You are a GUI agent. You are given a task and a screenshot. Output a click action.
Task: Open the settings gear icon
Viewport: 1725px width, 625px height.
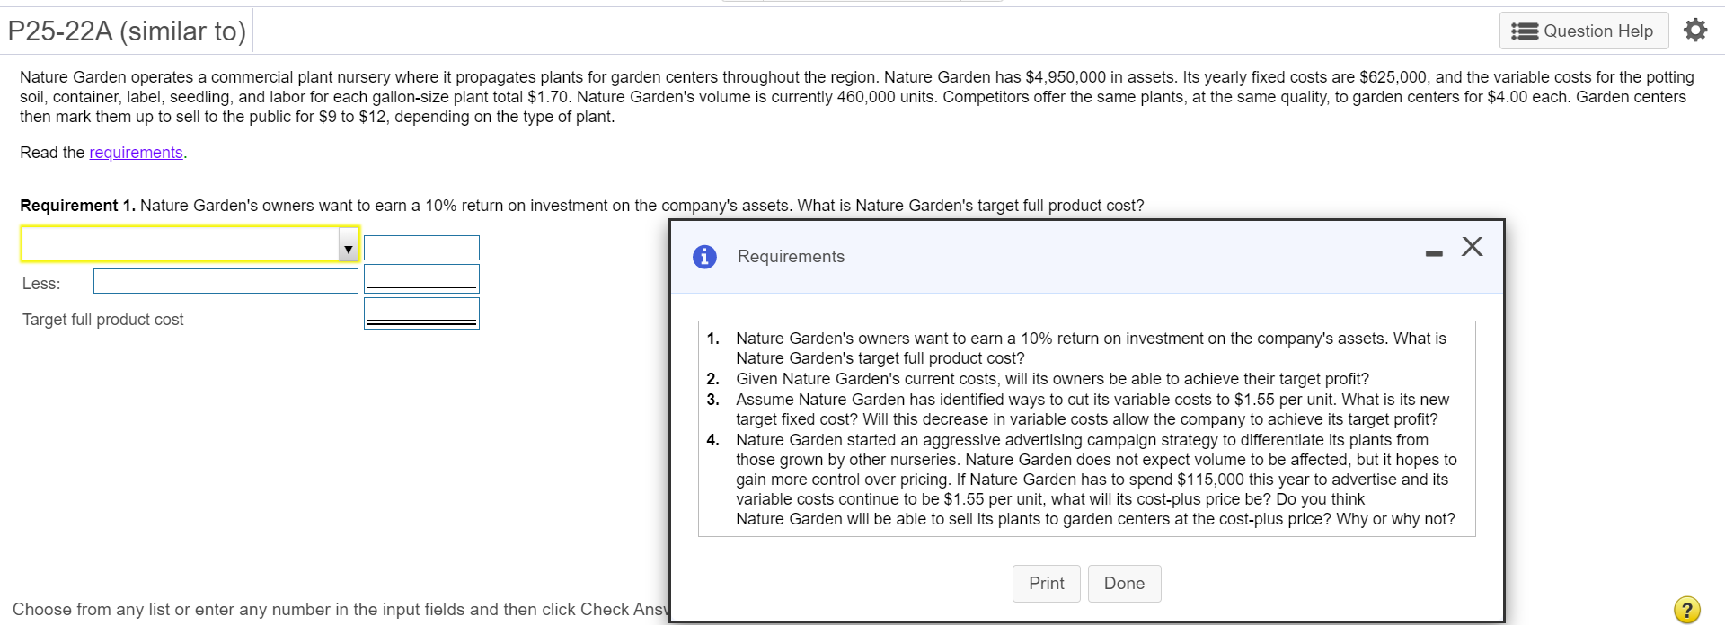pyautogui.click(x=1694, y=31)
